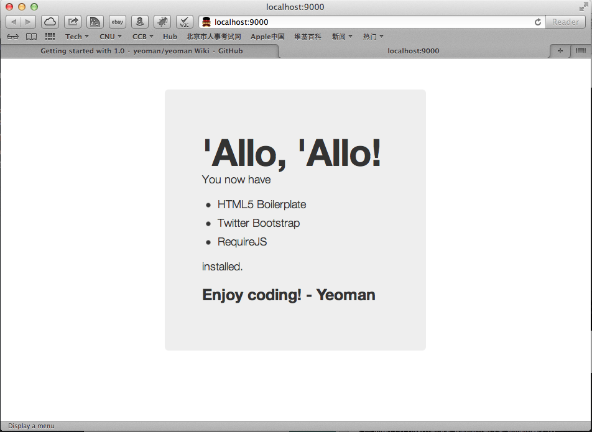Open the Share button in toolbar
This screenshot has height=432, width=592.
[x=73, y=22]
